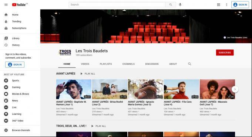Open the three-dot settings menu
This screenshot has width=252, height=137.
click(226, 5)
